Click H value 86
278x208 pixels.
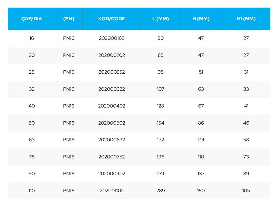tap(201, 123)
